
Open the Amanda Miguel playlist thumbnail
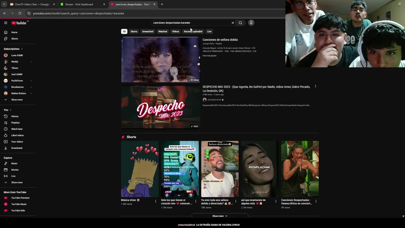click(160, 60)
